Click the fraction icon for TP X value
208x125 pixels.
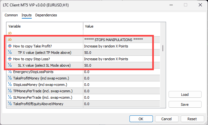tap(10, 53)
